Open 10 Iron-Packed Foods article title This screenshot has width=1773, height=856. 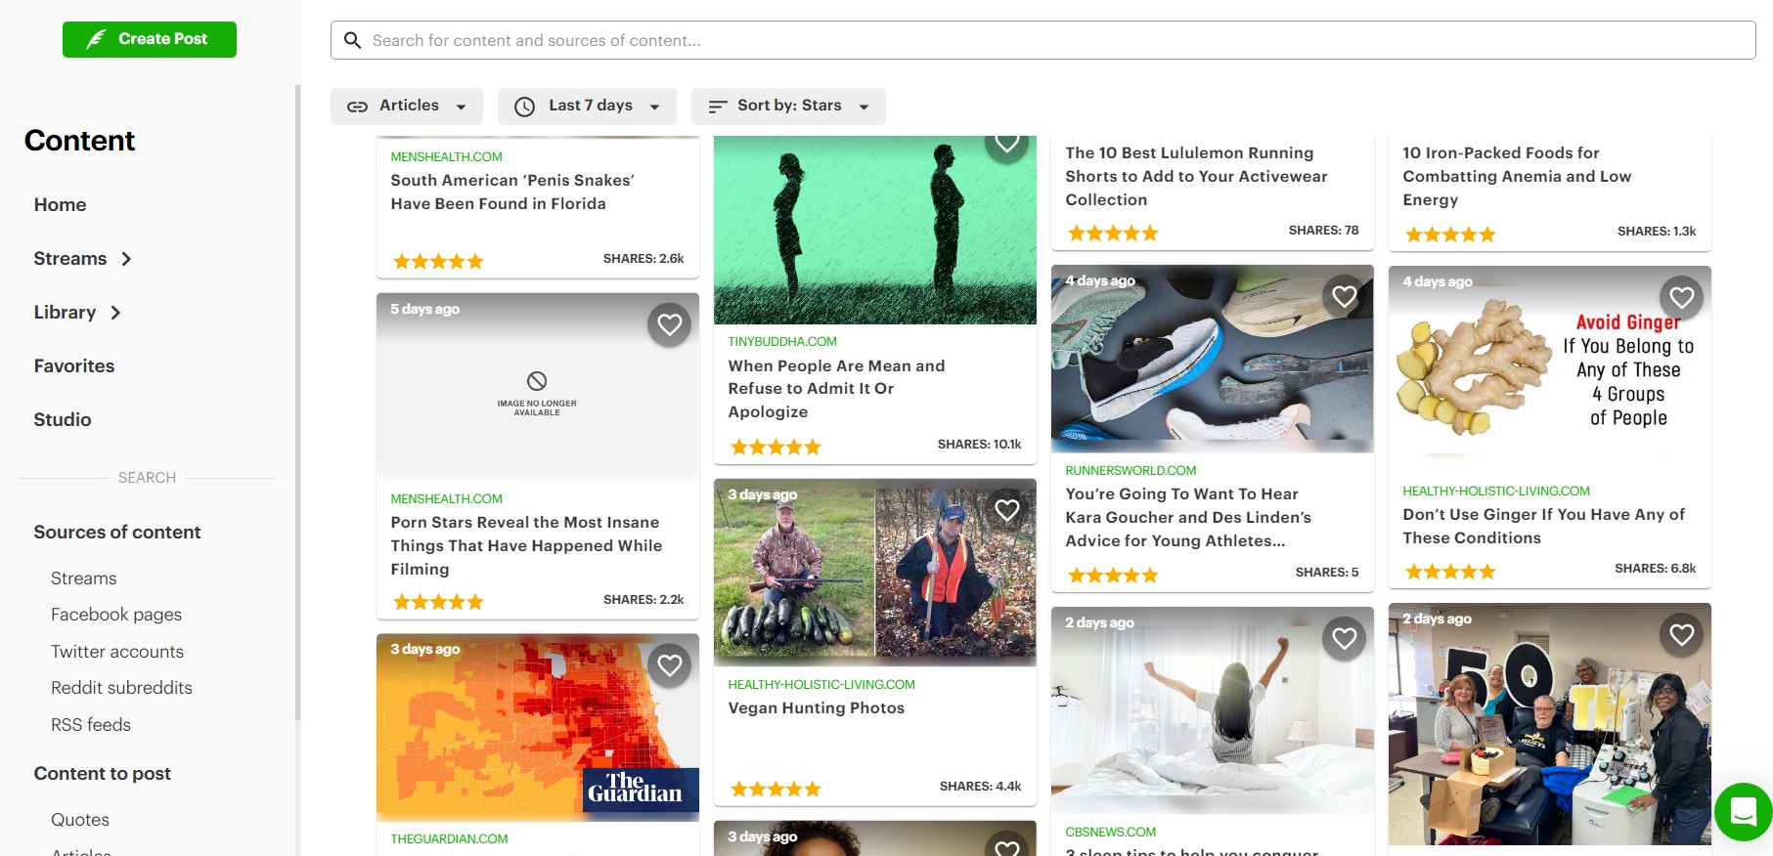pos(1517,177)
